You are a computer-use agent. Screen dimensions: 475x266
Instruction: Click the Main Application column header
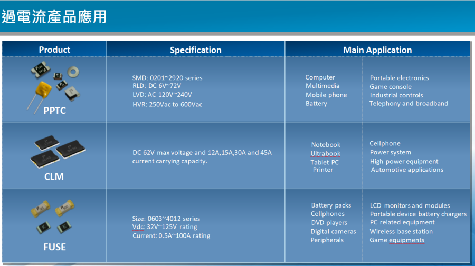tap(377, 50)
